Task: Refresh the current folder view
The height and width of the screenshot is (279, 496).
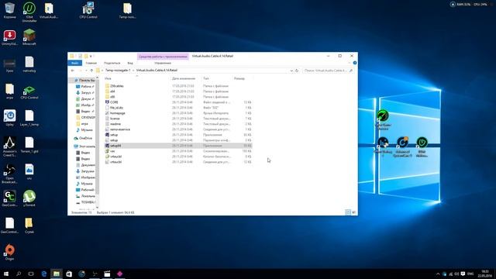Action: pos(297,71)
